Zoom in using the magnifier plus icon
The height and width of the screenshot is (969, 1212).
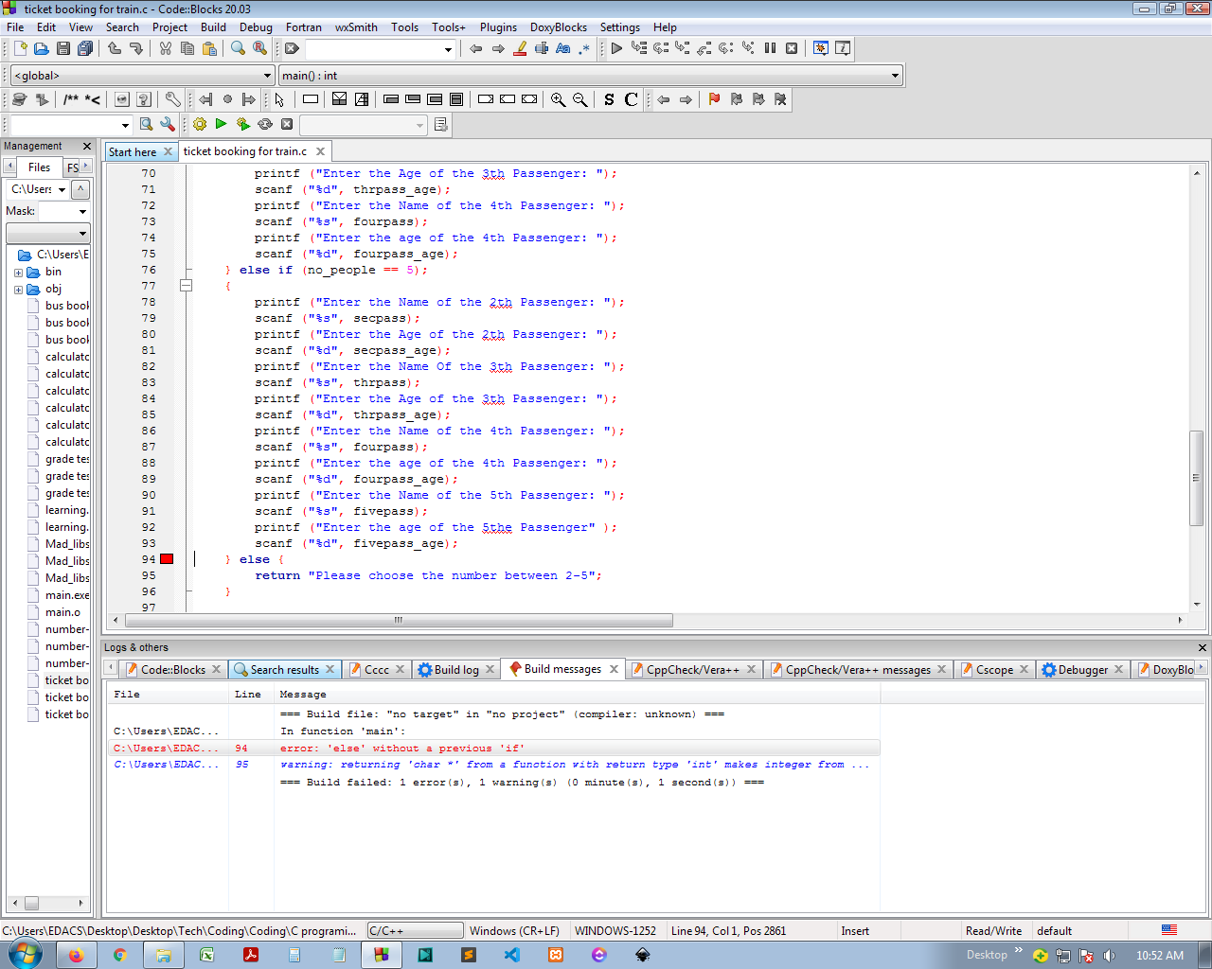click(x=558, y=99)
